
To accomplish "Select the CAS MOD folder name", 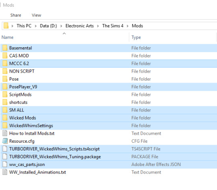I will tap(19, 56).
